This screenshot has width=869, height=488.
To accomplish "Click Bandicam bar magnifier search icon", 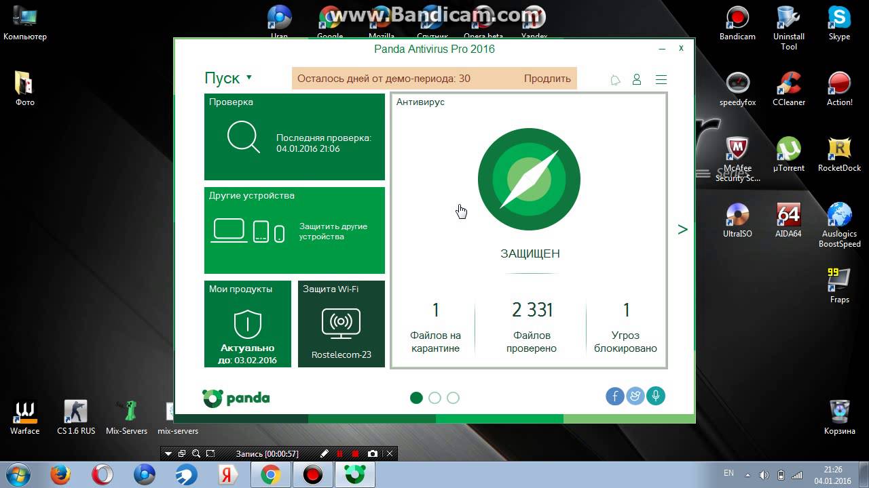I will click(196, 453).
